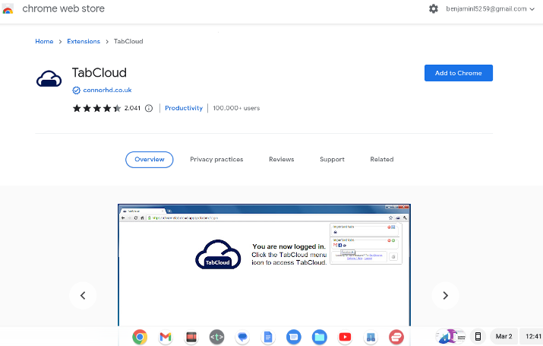Click the verified publisher badge icon
The image size is (543, 346).
[76, 90]
